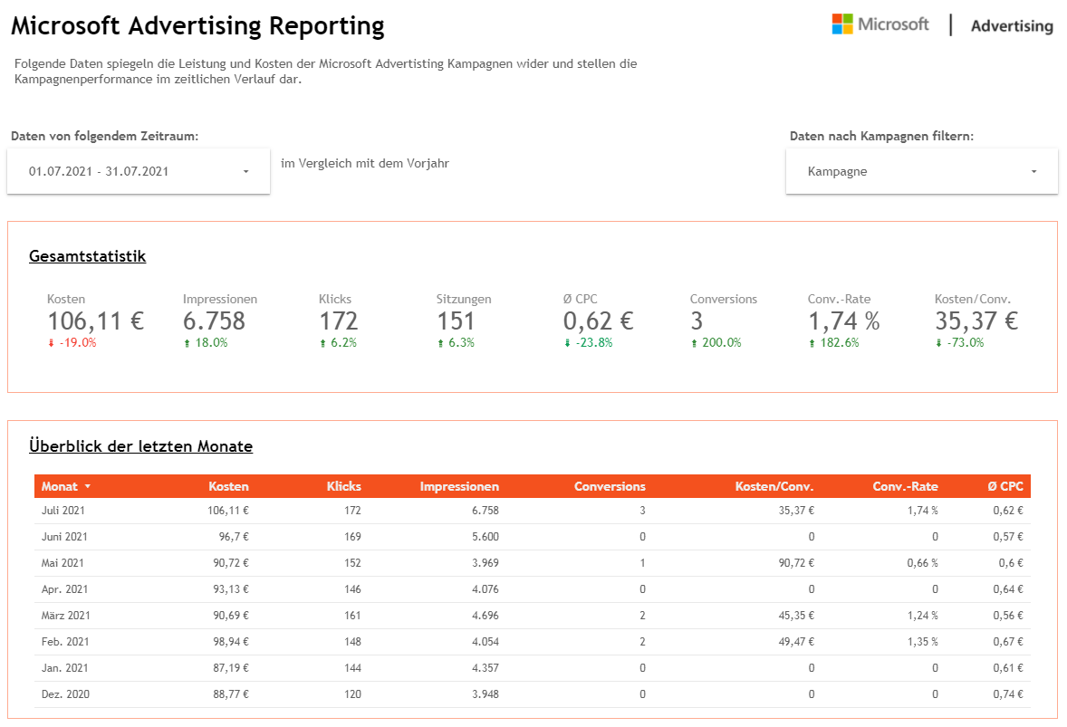Click the 200.0% change under Conversions

[x=716, y=343]
